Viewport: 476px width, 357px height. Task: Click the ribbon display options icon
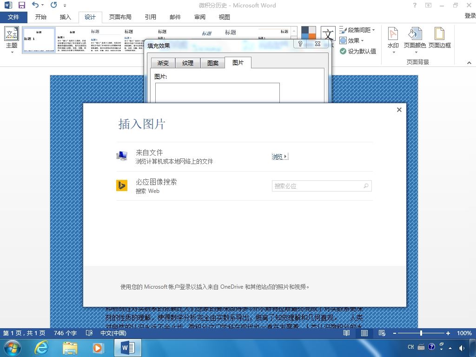[428, 5]
